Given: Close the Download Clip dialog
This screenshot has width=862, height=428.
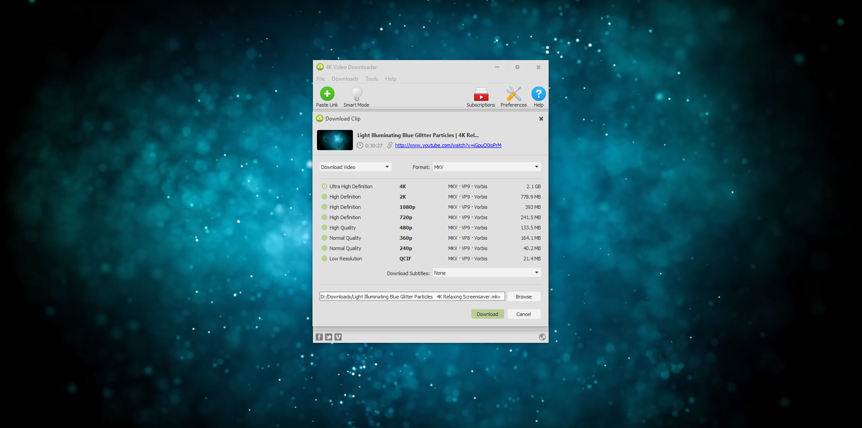Looking at the screenshot, I should click(541, 119).
